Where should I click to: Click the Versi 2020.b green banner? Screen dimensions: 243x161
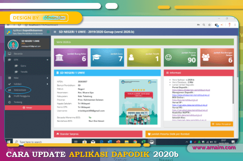[x=144, y=42]
